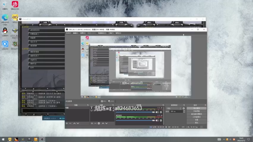Click player slot a824683653 in the Warcraft III lobby

click(46, 30)
